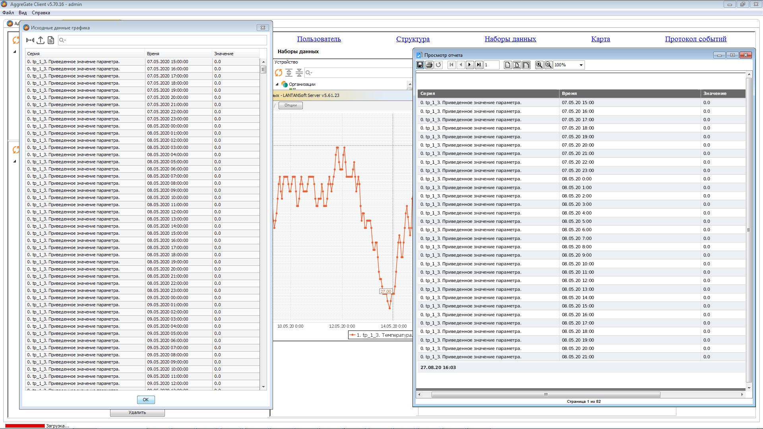This screenshot has height=429, width=763.
Task: Zoom out of the report
Action: [548, 65]
